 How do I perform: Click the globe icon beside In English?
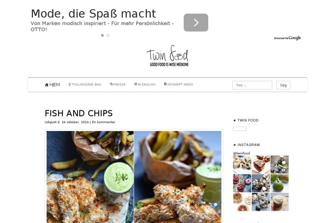coord(136,84)
